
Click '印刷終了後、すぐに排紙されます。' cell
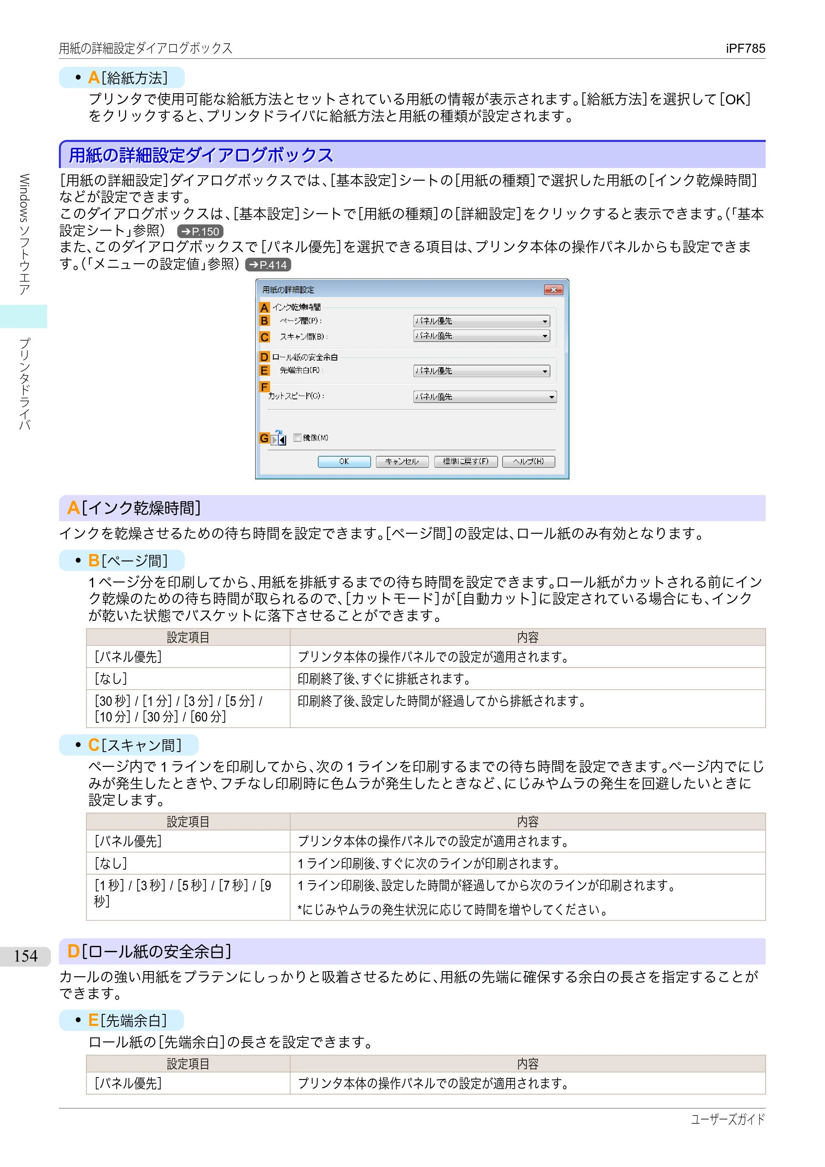coord(527,679)
